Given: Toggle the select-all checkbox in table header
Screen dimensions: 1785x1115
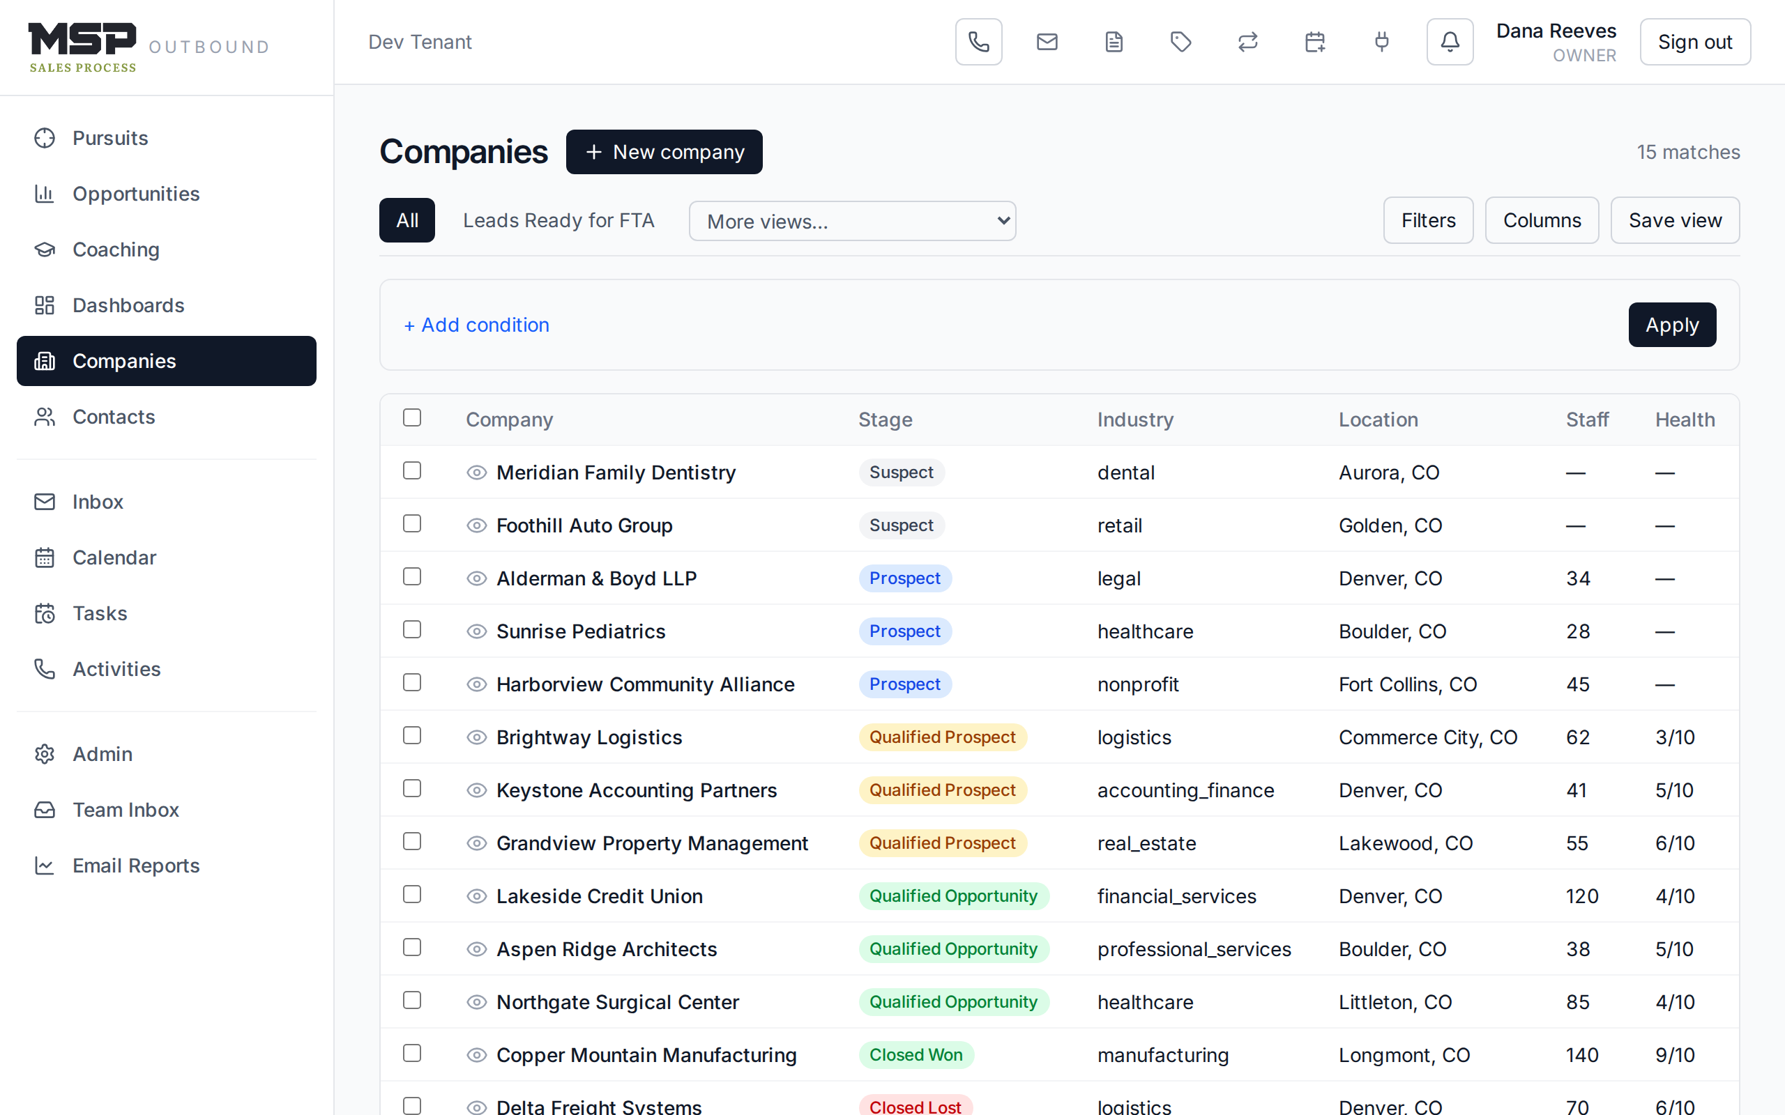Looking at the screenshot, I should (411, 417).
